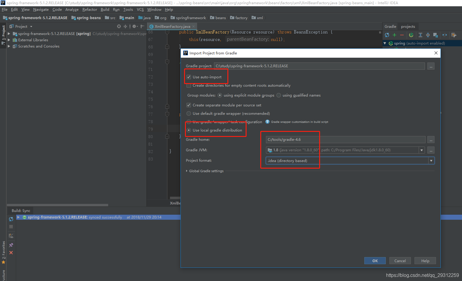Refresh all Gradle projects in the Gradle panel
The height and width of the screenshot is (281, 462).
[x=387, y=35]
